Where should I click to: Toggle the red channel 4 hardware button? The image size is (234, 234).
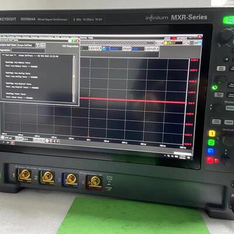click(x=209, y=160)
